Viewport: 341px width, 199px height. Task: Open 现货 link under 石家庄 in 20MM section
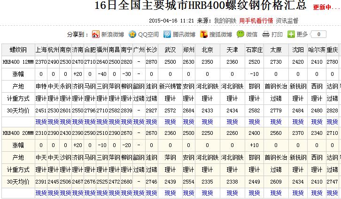tap(254, 193)
